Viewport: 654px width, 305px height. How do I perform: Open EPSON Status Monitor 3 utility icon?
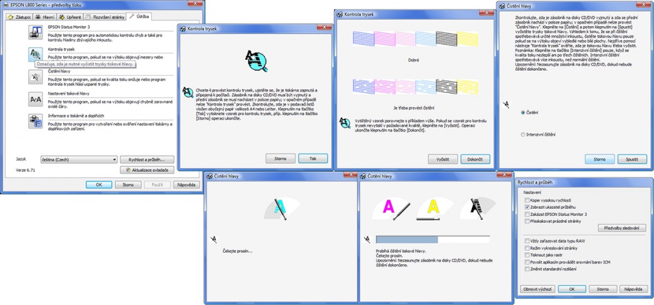click(36, 32)
